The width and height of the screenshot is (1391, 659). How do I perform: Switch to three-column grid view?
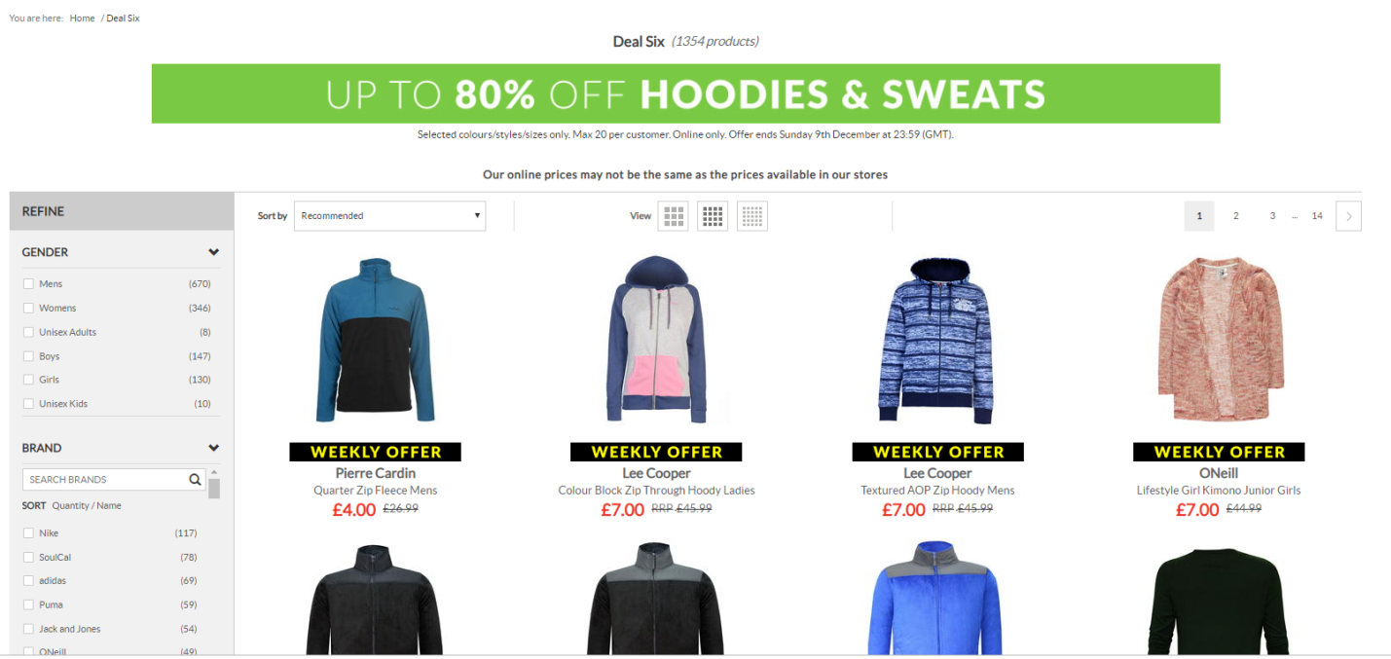673,216
